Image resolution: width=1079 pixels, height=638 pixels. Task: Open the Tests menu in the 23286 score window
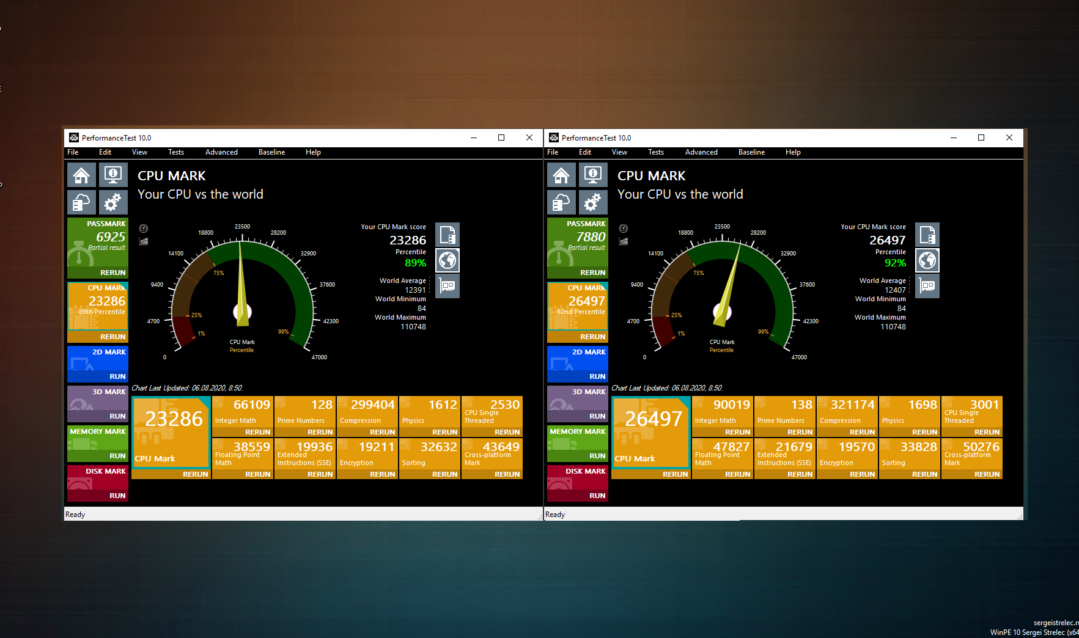(x=176, y=152)
